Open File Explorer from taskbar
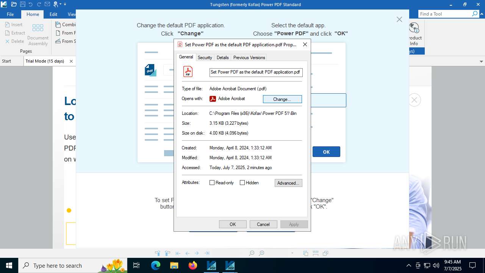 [x=174, y=265]
